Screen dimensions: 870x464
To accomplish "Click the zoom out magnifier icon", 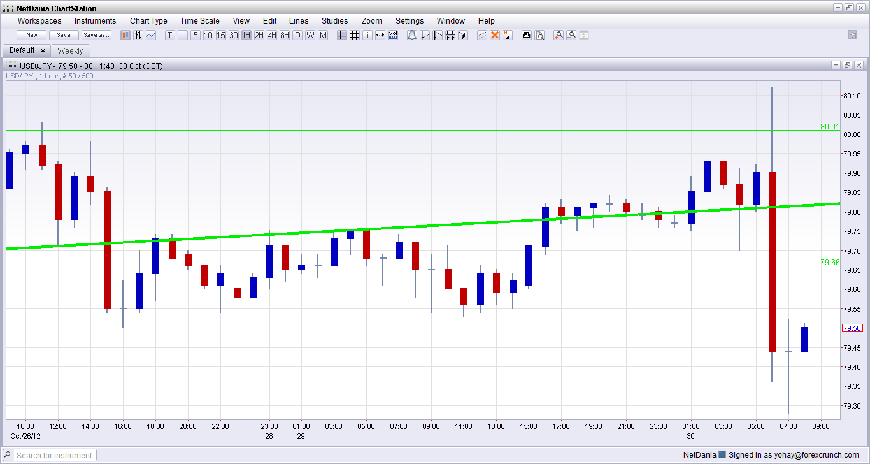I will [571, 35].
